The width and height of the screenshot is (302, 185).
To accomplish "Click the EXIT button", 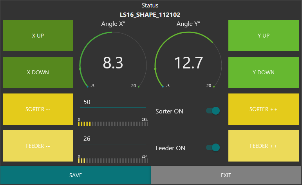I will click(226, 175).
